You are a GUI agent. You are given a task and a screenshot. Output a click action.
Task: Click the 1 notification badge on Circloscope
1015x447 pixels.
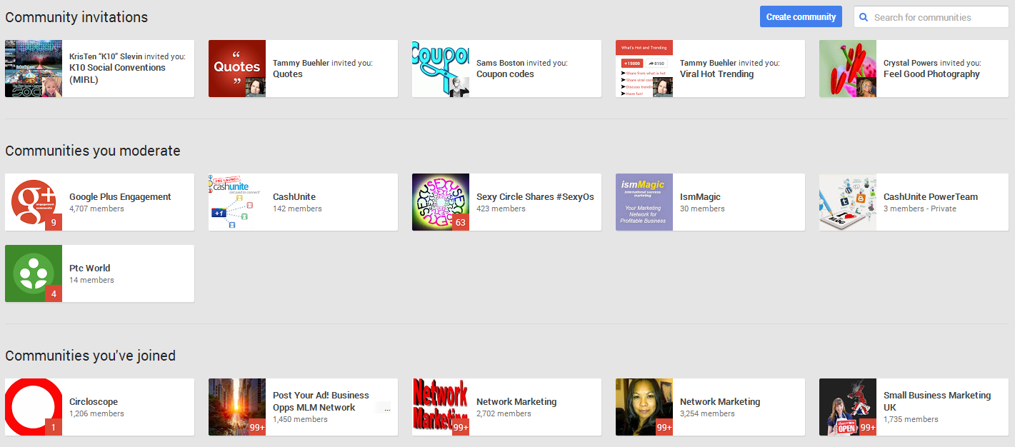point(54,427)
